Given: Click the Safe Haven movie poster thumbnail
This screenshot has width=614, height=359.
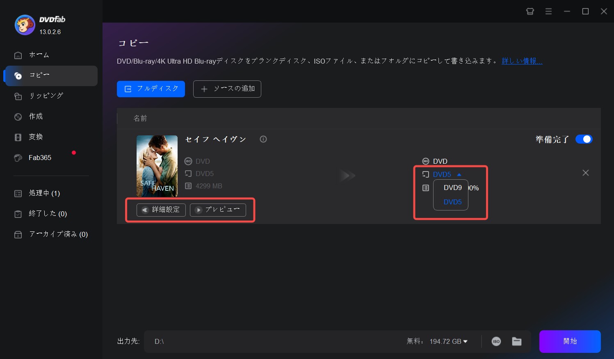Looking at the screenshot, I should (157, 166).
